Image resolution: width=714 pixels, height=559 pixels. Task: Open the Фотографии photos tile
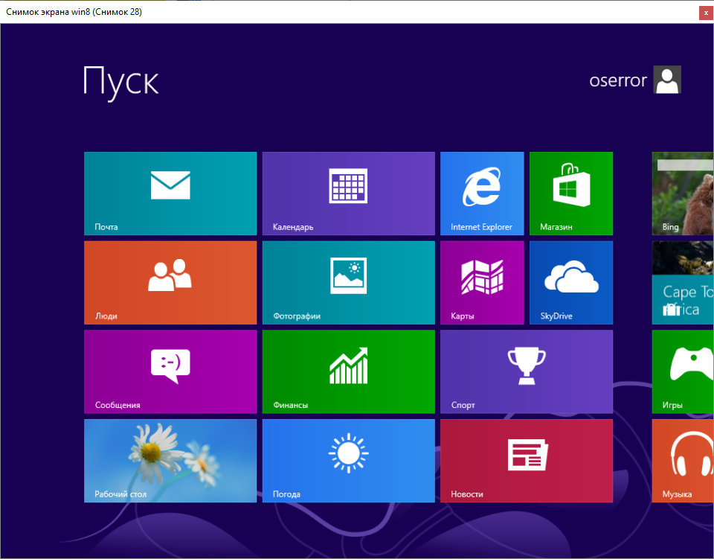click(x=348, y=282)
